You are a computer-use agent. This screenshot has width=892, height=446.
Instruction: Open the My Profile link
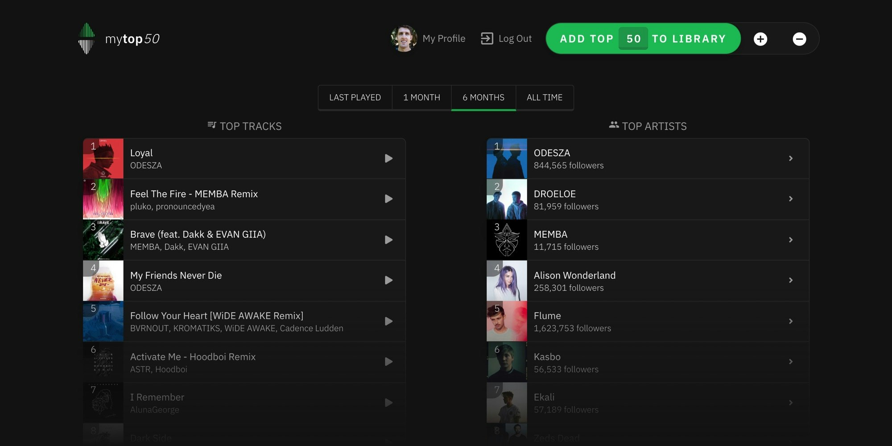point(444,39)
